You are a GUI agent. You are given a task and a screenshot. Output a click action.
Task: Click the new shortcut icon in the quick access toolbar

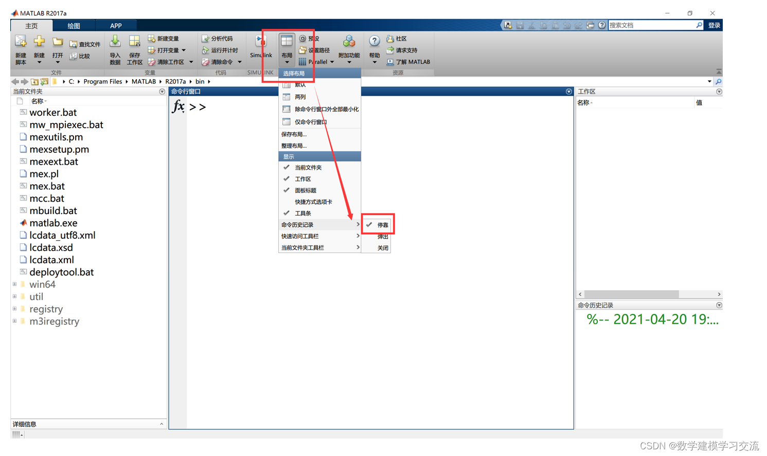(x=508, y=25)
